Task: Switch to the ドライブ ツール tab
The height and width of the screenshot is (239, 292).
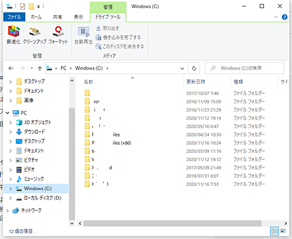Action: point(108,17)
